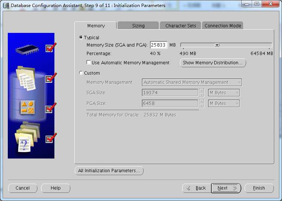This screenshot has width=282, height=201.
Task: Open the Connection Mode tab
Action: (223, 26)
